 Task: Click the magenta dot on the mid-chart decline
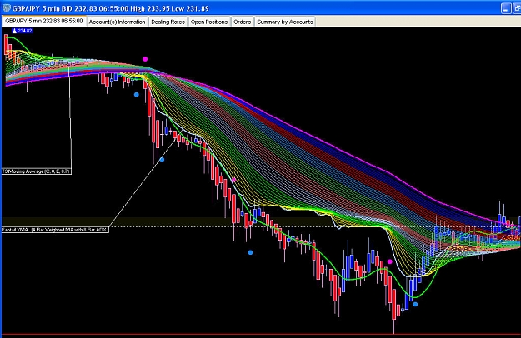(x=233, y=180)
